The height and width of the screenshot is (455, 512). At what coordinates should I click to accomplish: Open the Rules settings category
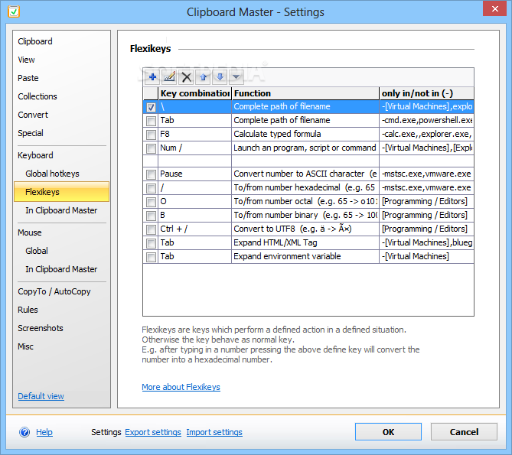[x=28, y=310]
